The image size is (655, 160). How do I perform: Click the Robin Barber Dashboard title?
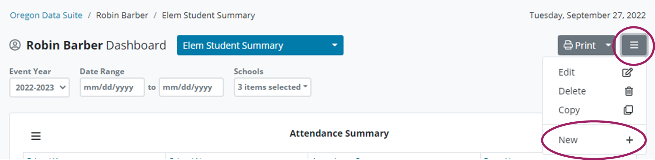(x=96, y=46)
